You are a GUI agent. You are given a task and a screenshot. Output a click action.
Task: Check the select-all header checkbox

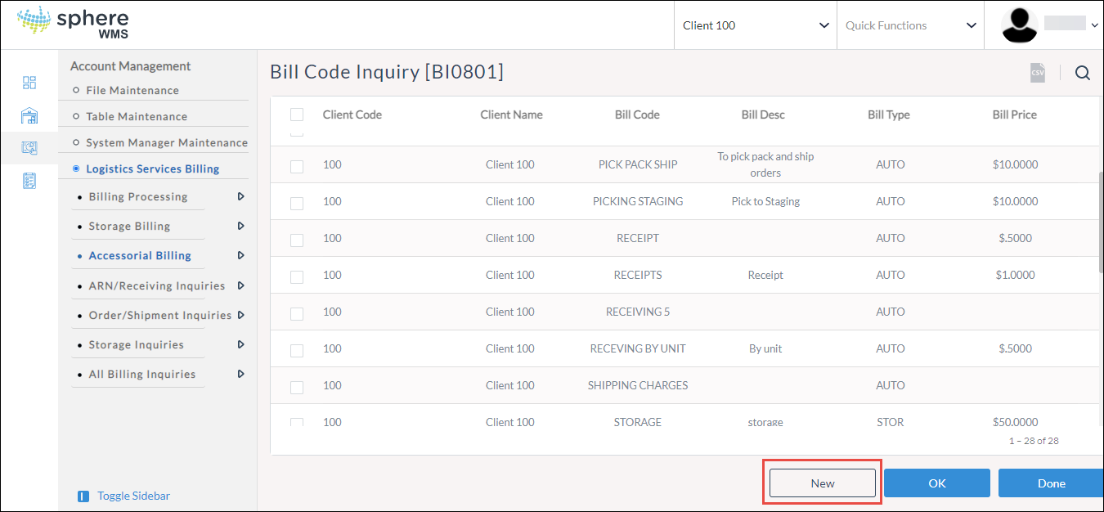(x=297, y=115)
